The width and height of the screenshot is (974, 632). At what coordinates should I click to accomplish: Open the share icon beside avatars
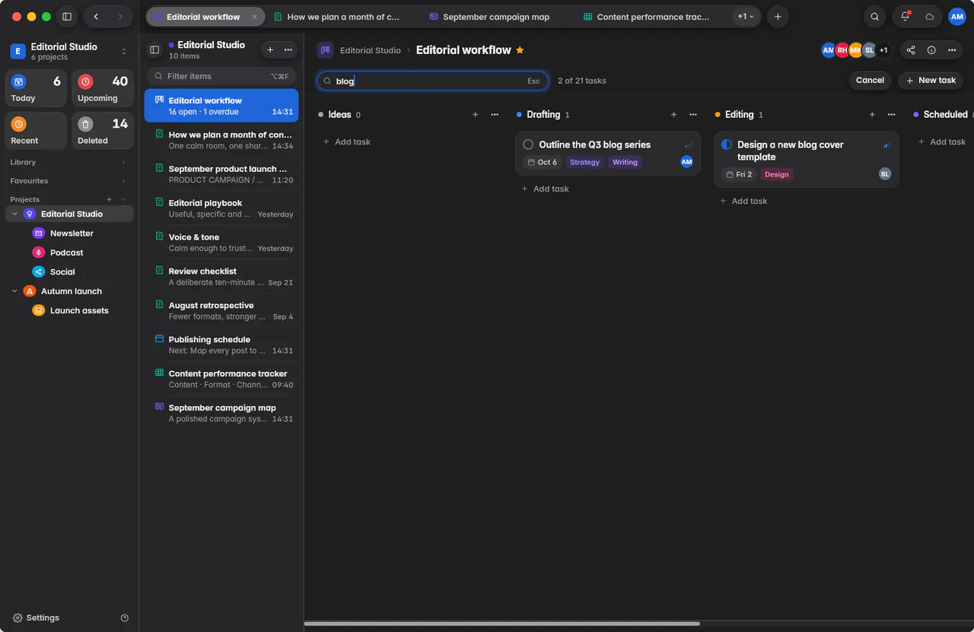911,50
